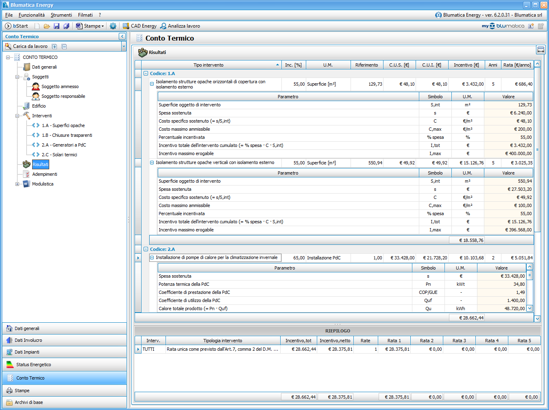Open the Funzionalità menu

31,15
